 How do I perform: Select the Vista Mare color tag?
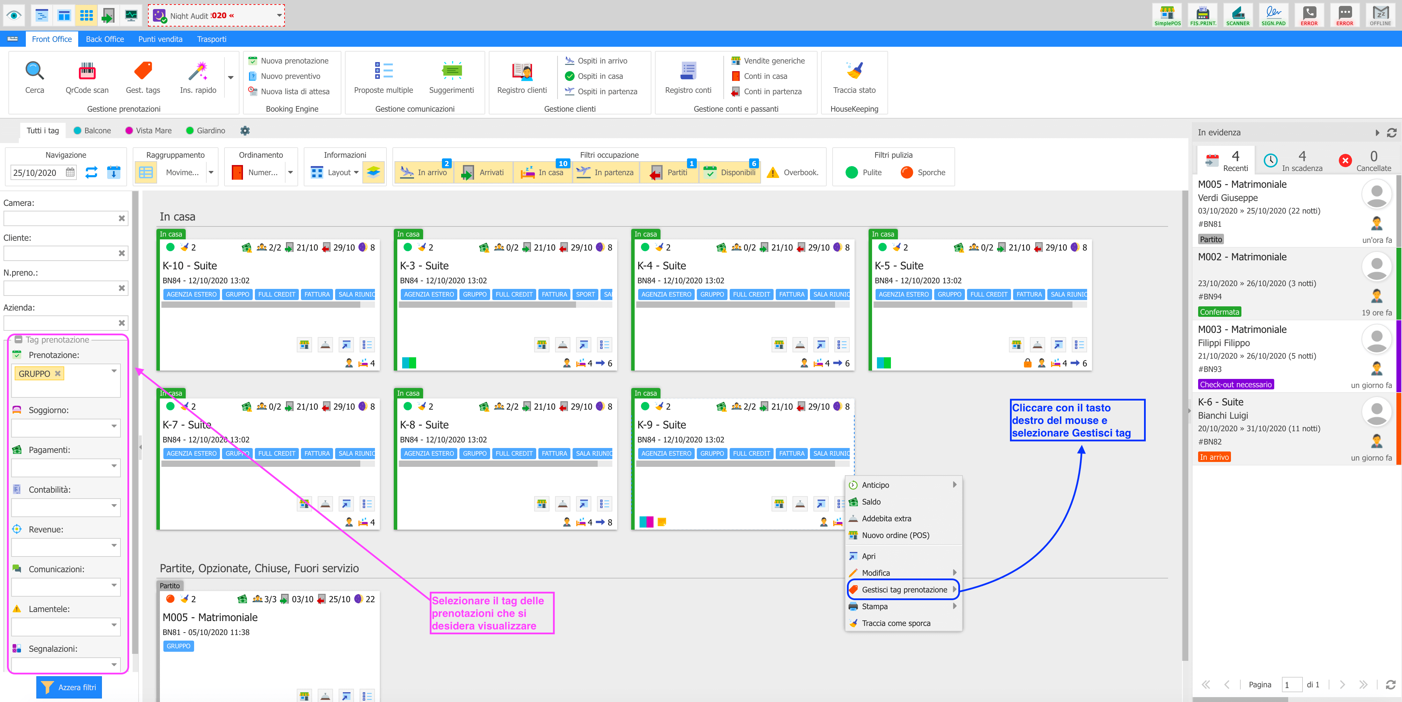click(x=148, y=130)
